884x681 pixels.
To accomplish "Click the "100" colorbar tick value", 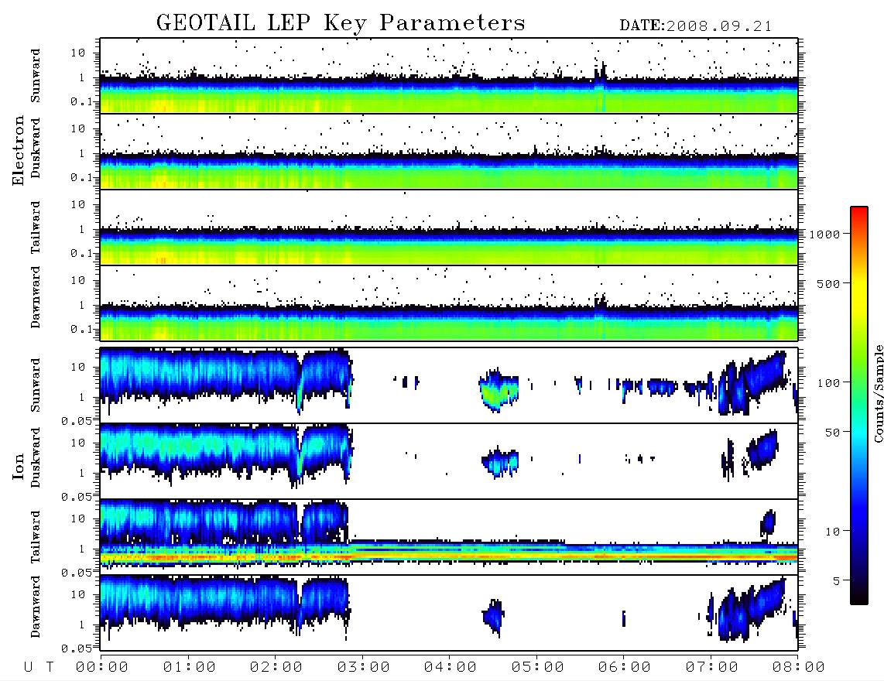I will click(828, 383).
